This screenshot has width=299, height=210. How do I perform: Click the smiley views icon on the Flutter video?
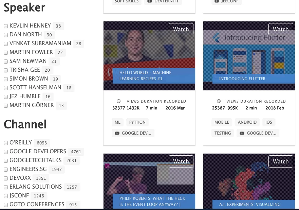(219, 101)
